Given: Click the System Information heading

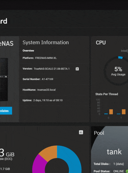Looking at the screenshot, I should coord(46,43).
